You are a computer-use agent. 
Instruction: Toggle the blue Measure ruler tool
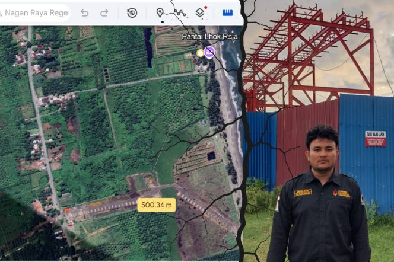point(228,12)
